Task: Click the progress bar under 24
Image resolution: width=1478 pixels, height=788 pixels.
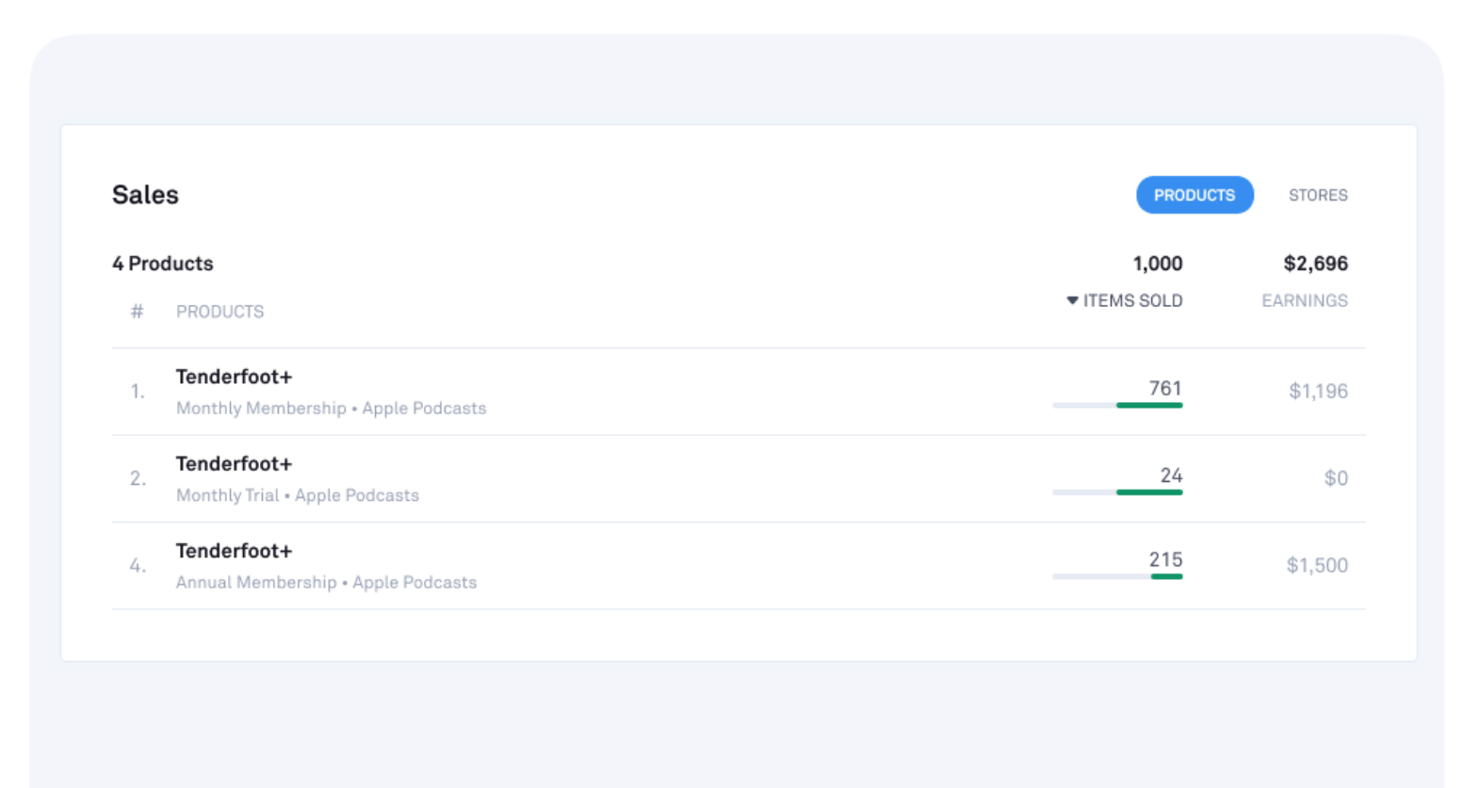Action: [1117, 492]
